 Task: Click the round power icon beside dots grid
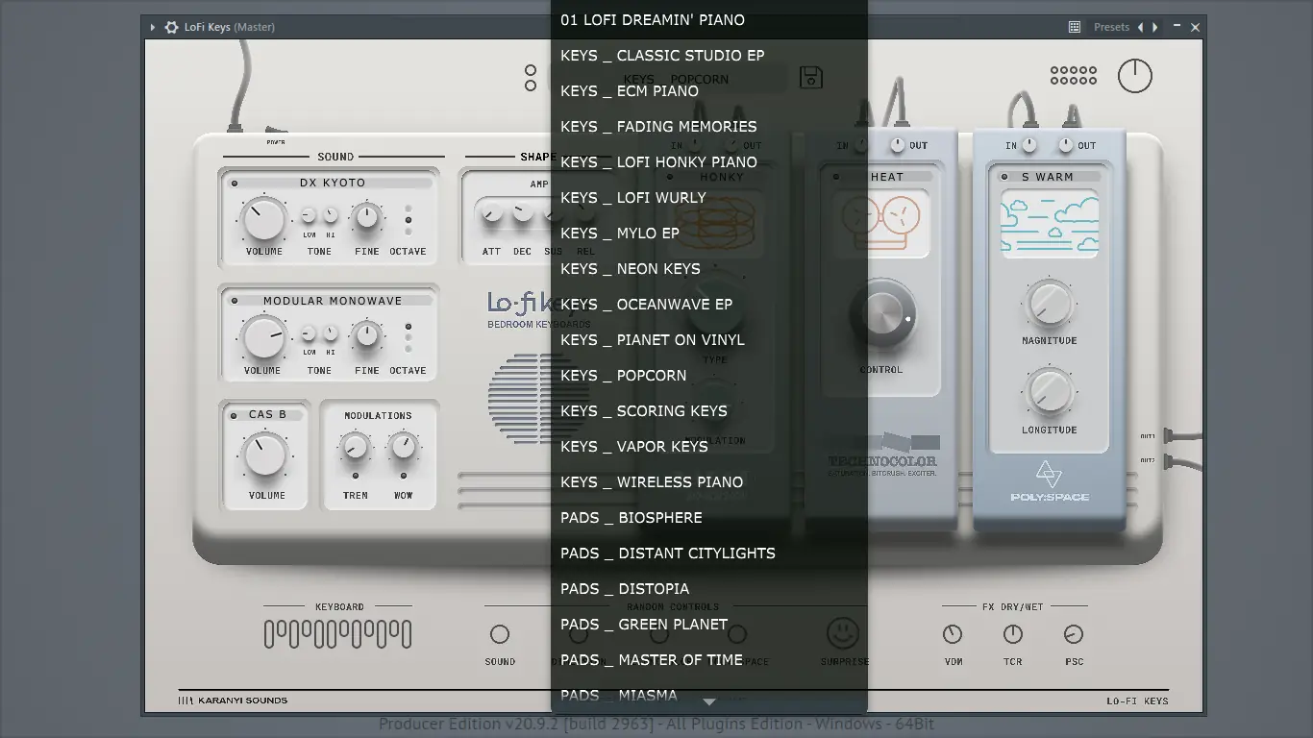click(x=1135, y=76)
